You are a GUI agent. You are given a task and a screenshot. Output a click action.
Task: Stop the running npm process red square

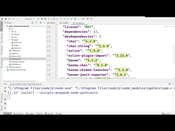[5, 91]
